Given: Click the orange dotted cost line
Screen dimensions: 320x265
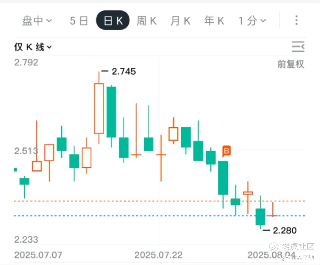Looking at the screenshot, I should pyautogui.click(x=160, y=201).
